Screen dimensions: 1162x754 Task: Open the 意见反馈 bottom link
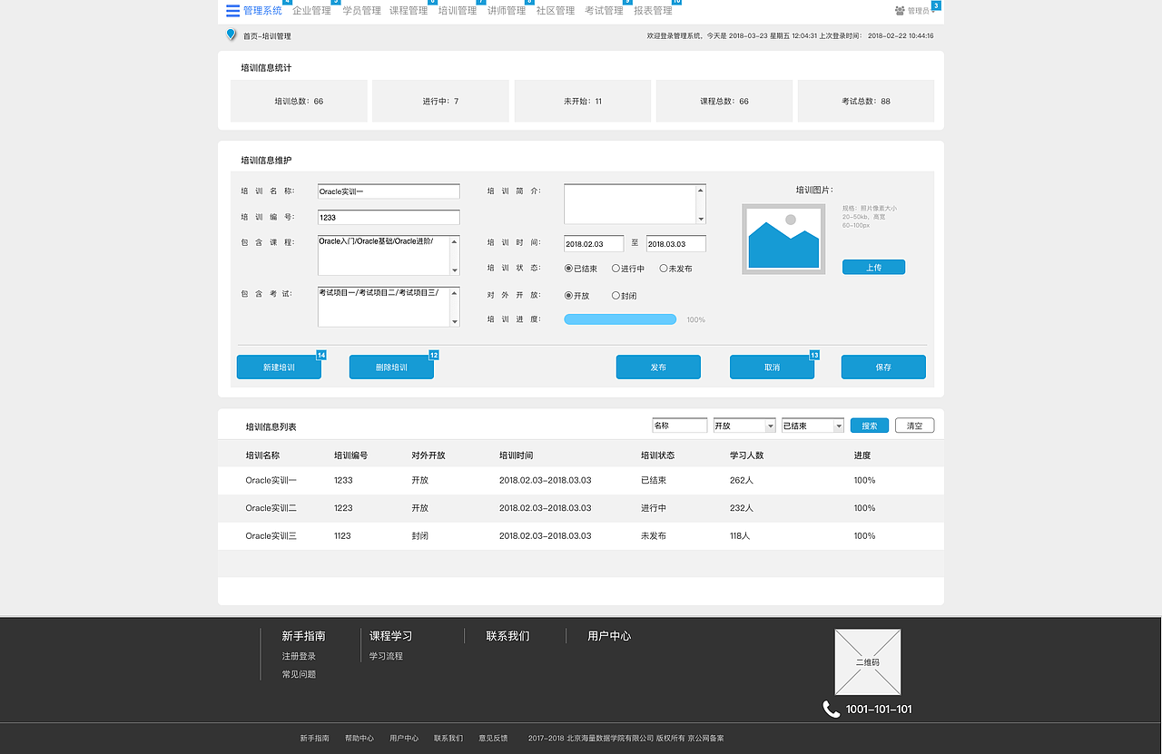pos(494,739)
